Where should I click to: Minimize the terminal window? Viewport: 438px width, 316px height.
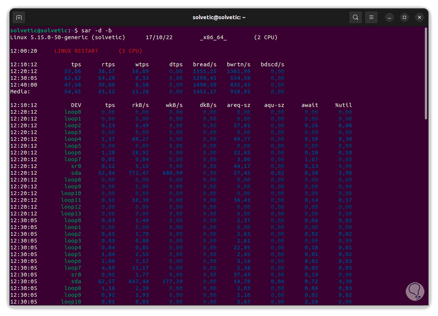point(389,17)
